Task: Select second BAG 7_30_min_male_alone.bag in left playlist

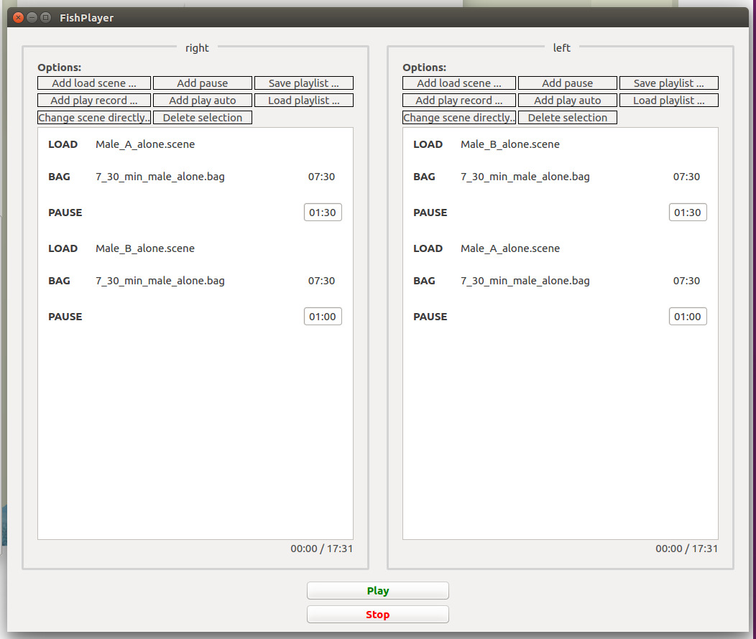Action: click(561, 281)
